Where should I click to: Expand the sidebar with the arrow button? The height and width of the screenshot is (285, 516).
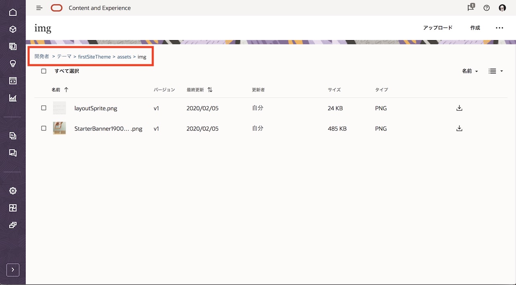pos(13,270)
